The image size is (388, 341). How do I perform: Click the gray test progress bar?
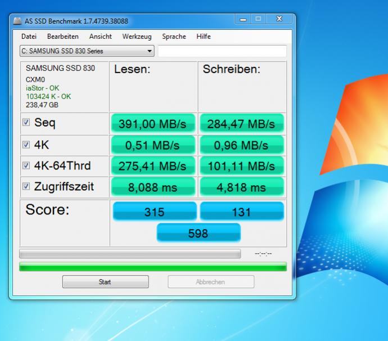130,254
